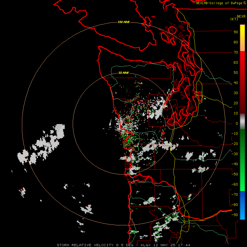Click the 'STORM RELATIVE VELOCITY' product caption
Image resolution: width=247 pixels, height=247 pixels.
coord(85,245)
